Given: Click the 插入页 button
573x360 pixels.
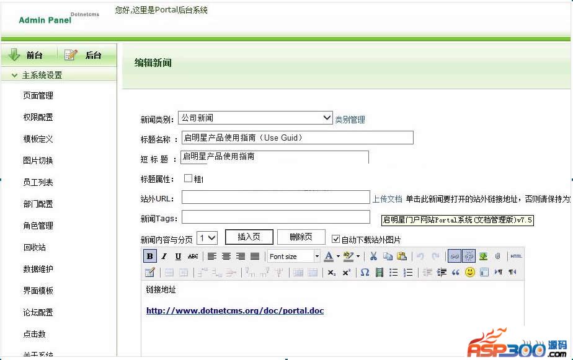Looking at the screenshot, I should click(x=249, y=237).
